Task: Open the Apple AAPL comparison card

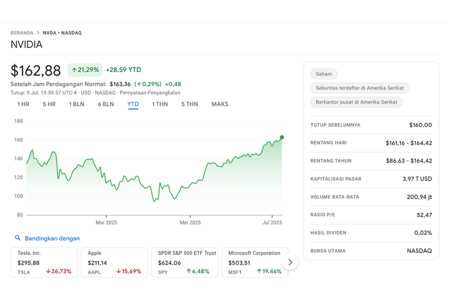Action: (x=115, y=262)
